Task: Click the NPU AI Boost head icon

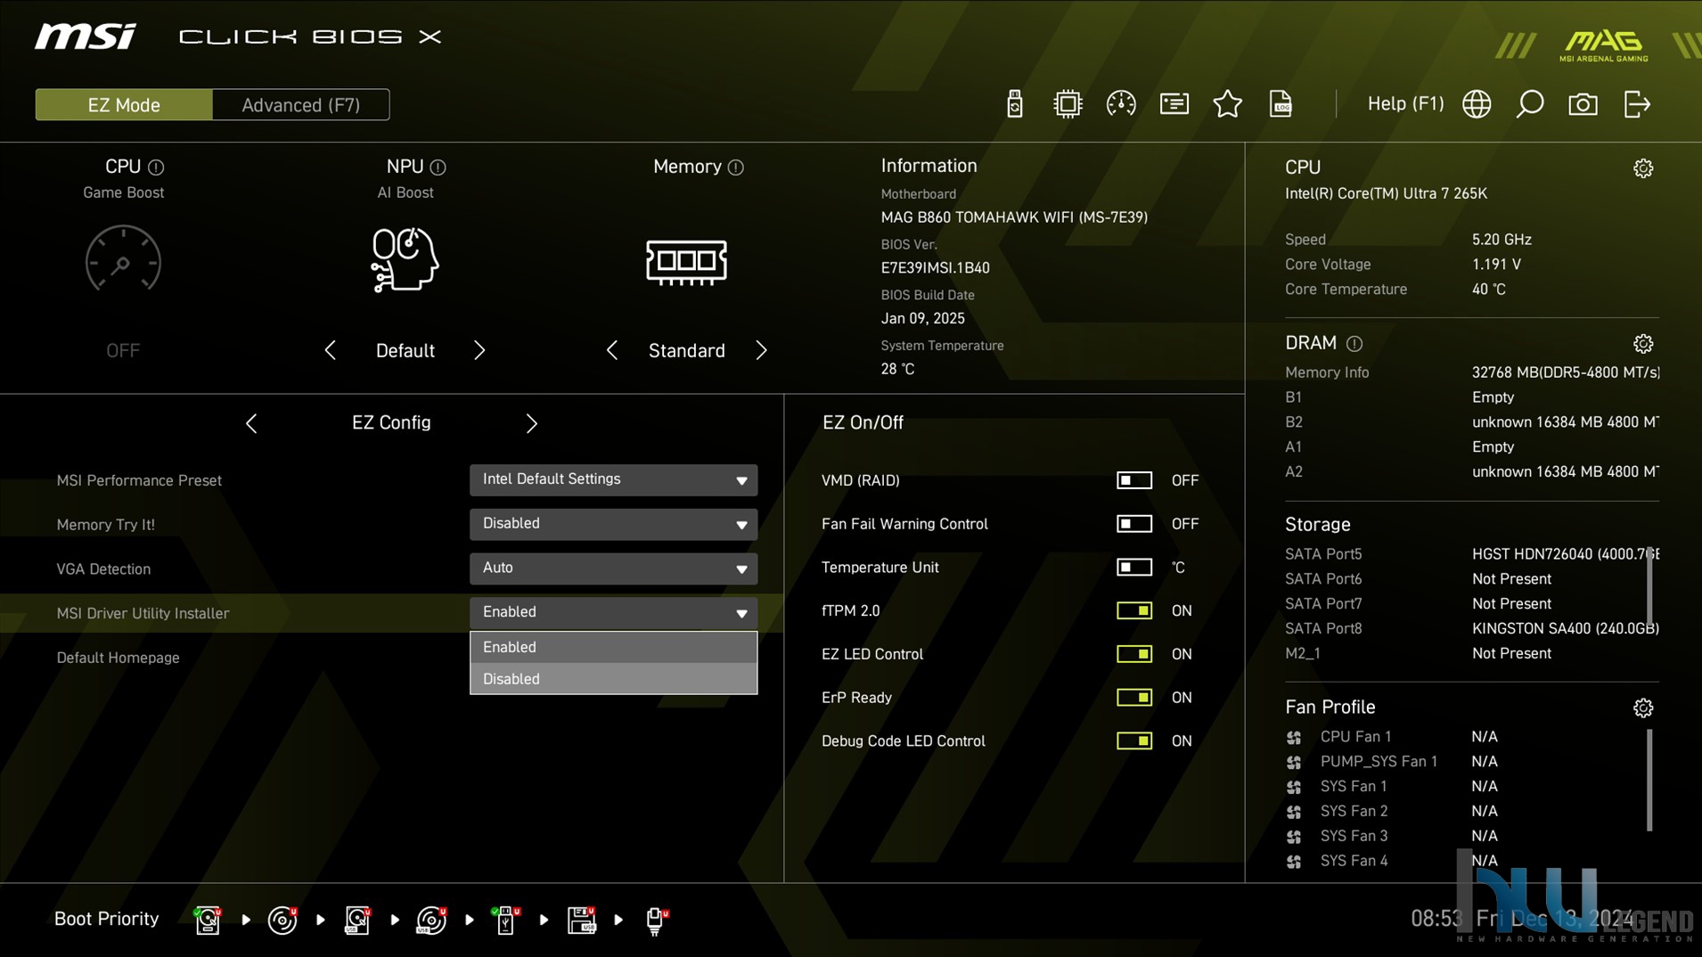Action: pos(405,259)
